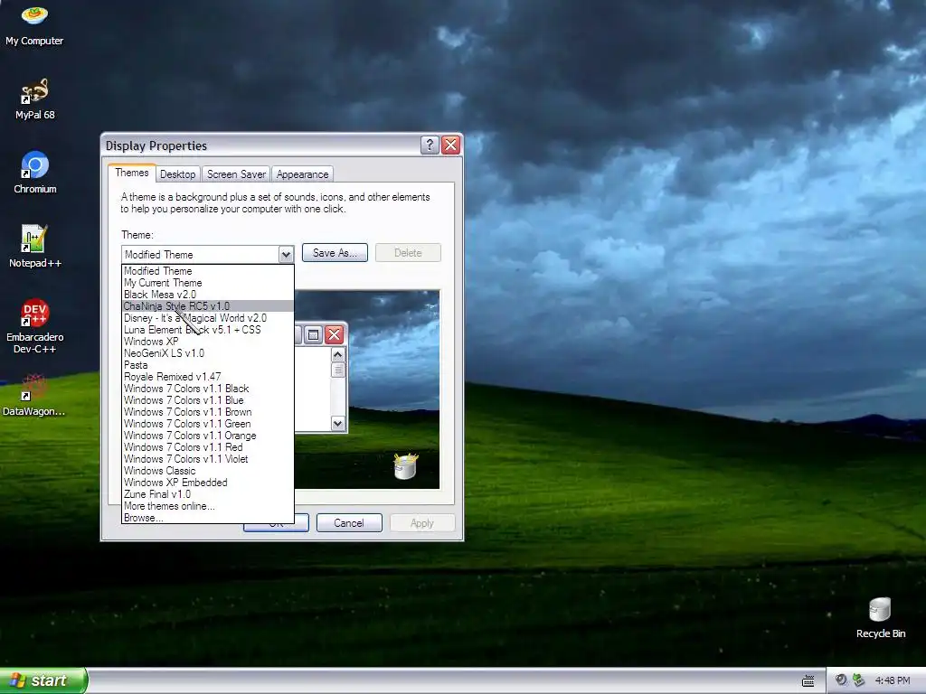Select Disney - It's a Magical World v2.0
926x694 pixels.
pyautogui.click(x=208, y=318)
